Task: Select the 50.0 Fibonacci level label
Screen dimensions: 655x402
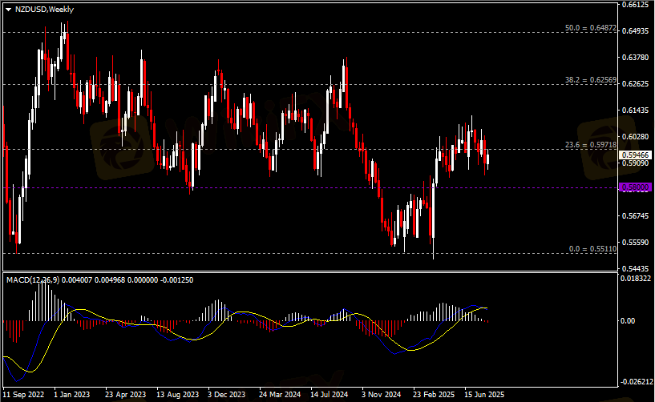Action: coord(590,28)
